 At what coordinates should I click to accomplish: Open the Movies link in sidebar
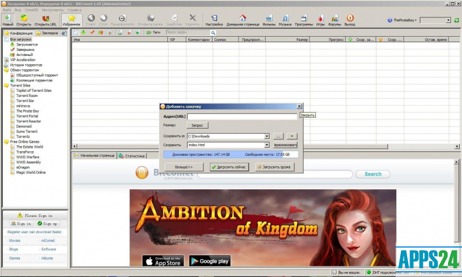click(x=14, y=241)
